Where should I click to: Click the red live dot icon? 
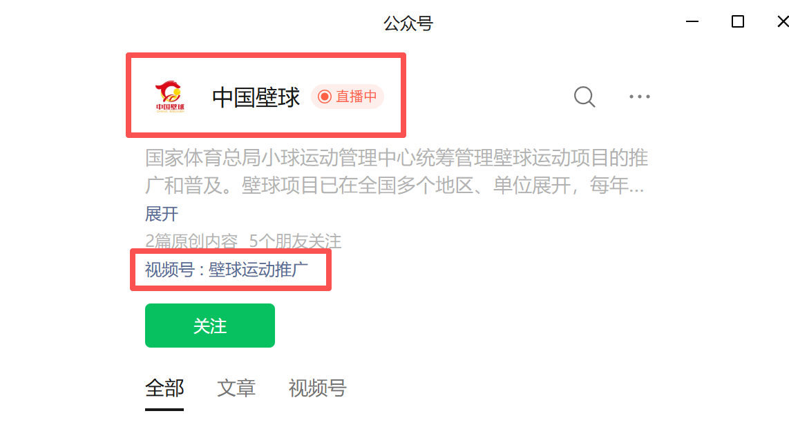(325, 97)
